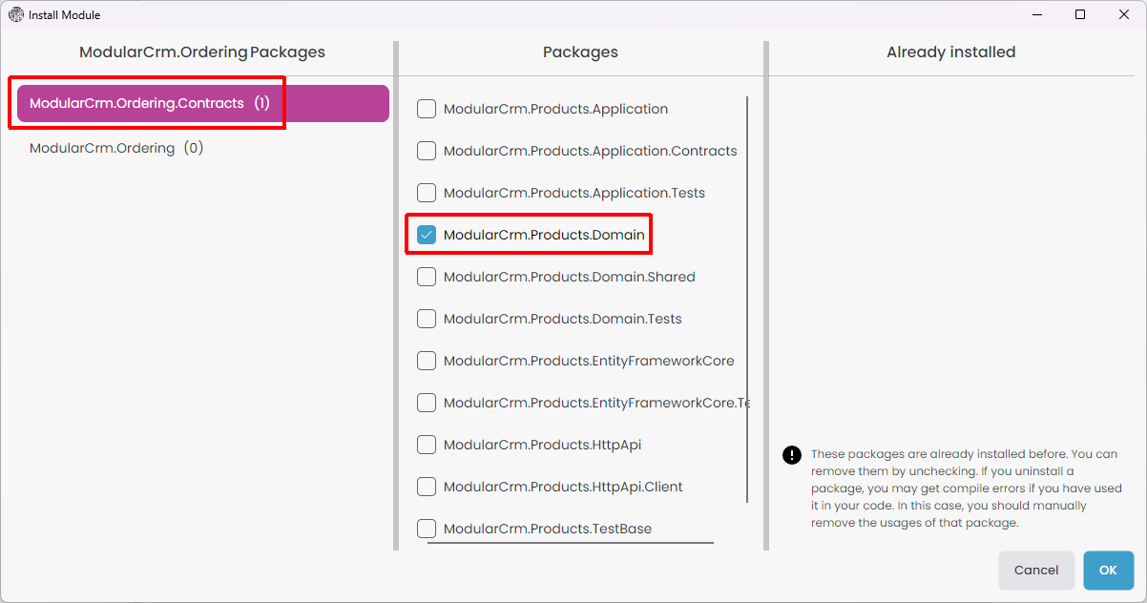Select ModularCrm.Products.HttpApi checkbox
Screen dimensions: 1147x603
click(x=427, y=445)
